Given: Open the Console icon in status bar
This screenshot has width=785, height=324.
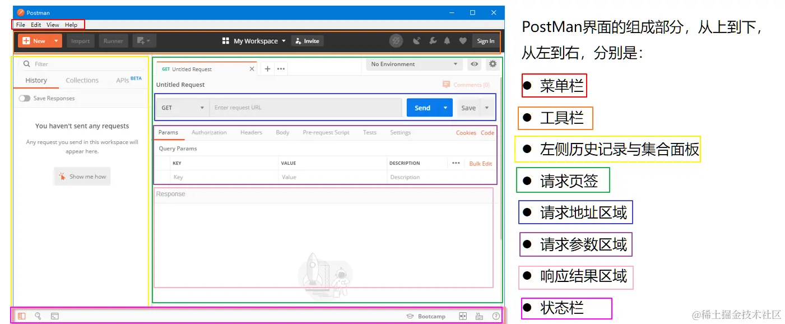Looking at the screenshot, I should click(x=54, y=316).
